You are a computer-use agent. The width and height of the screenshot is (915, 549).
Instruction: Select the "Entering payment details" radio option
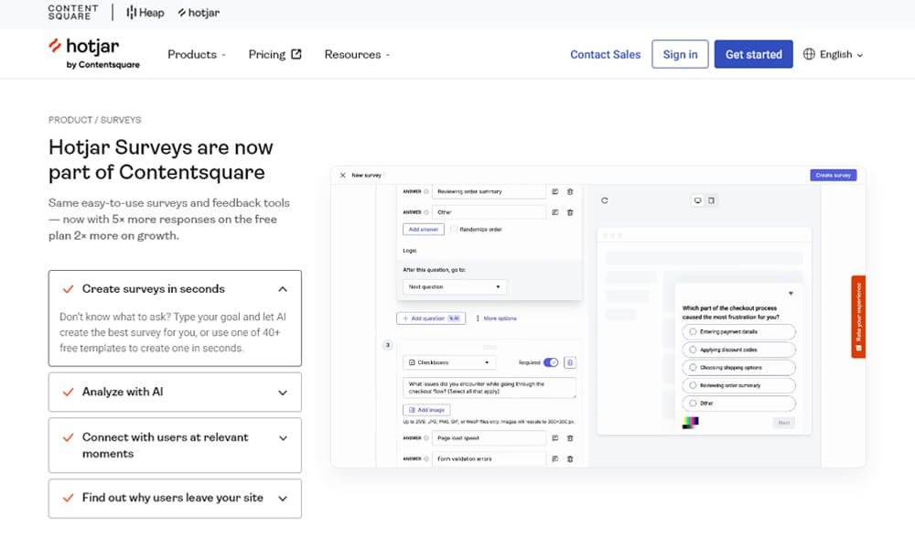click(693, 332)
